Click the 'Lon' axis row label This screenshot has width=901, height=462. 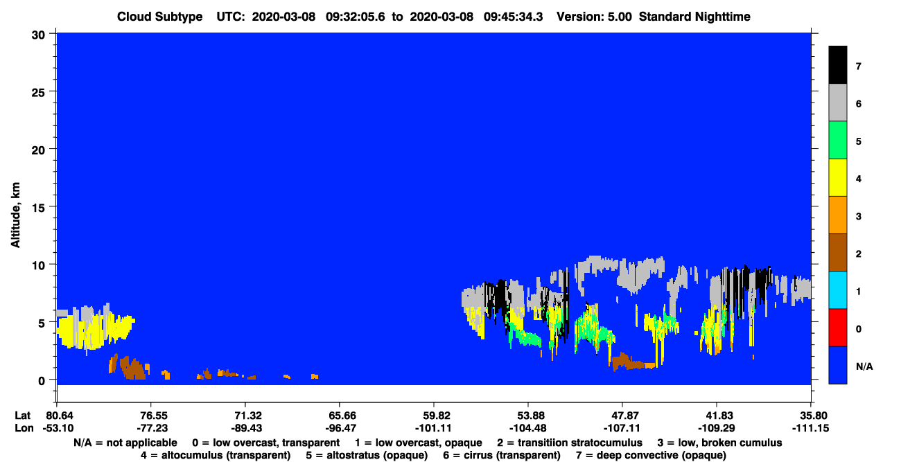[x=23, y=428]
